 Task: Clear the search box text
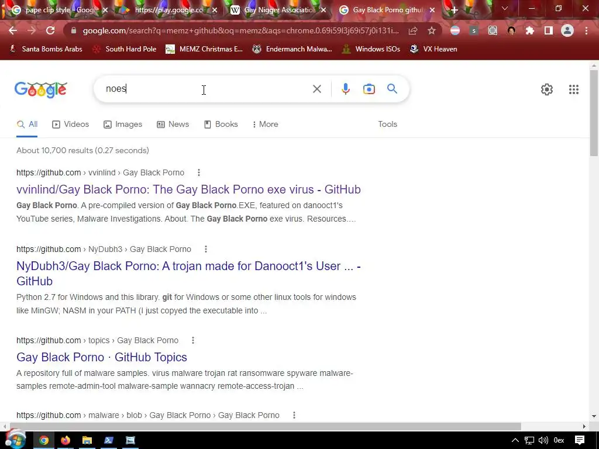316,89
